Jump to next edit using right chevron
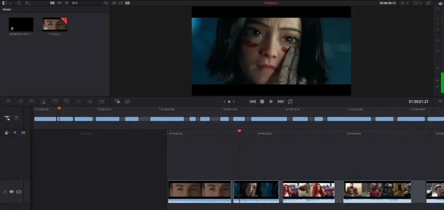This screenshot has height=210, width=444. (x=234, y=102)
